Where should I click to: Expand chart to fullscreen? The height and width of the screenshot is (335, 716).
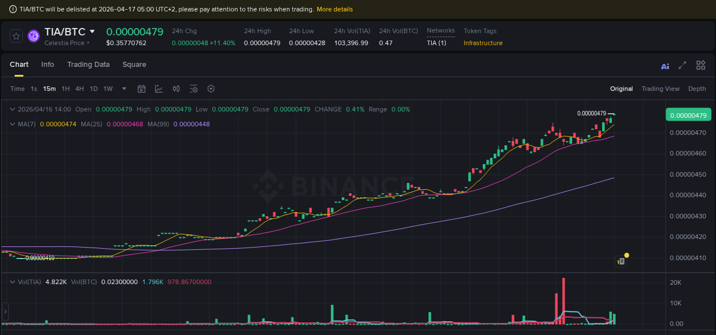coord(682,65)
